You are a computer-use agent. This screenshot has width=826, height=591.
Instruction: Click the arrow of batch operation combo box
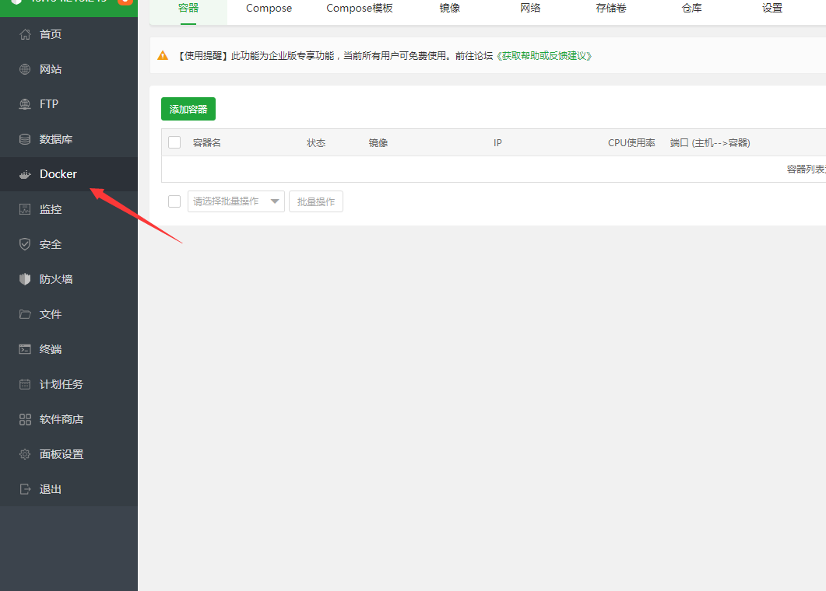[x=275, y=201]
